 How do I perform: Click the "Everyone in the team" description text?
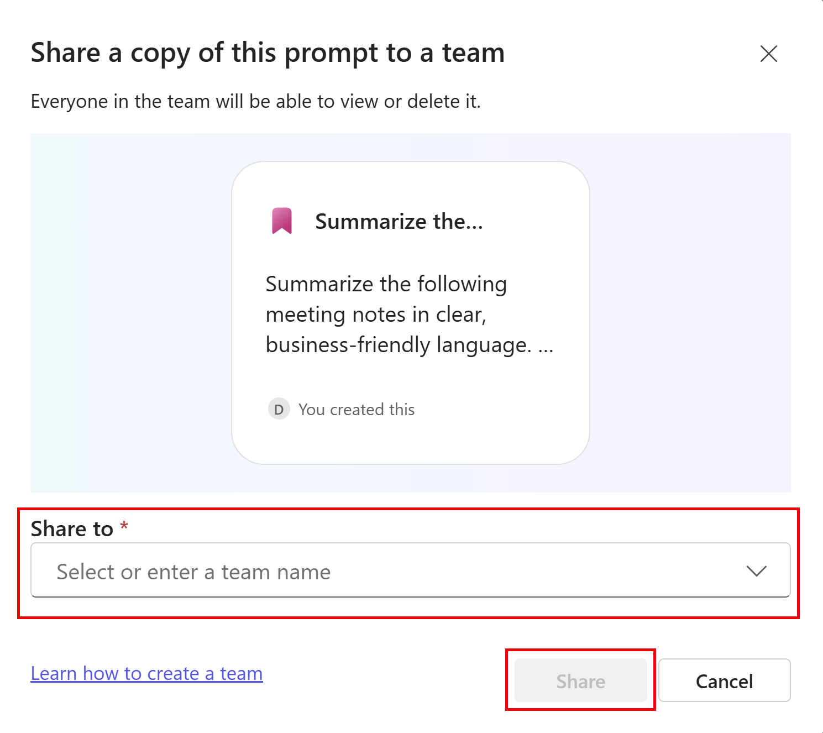point(255,102)
